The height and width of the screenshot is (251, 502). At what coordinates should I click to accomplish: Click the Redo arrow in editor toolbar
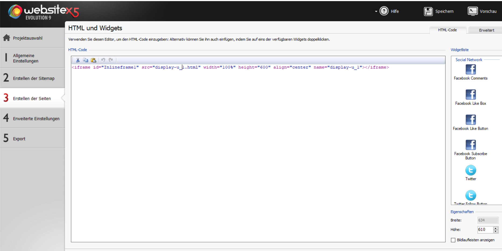(x=111, y=60)
